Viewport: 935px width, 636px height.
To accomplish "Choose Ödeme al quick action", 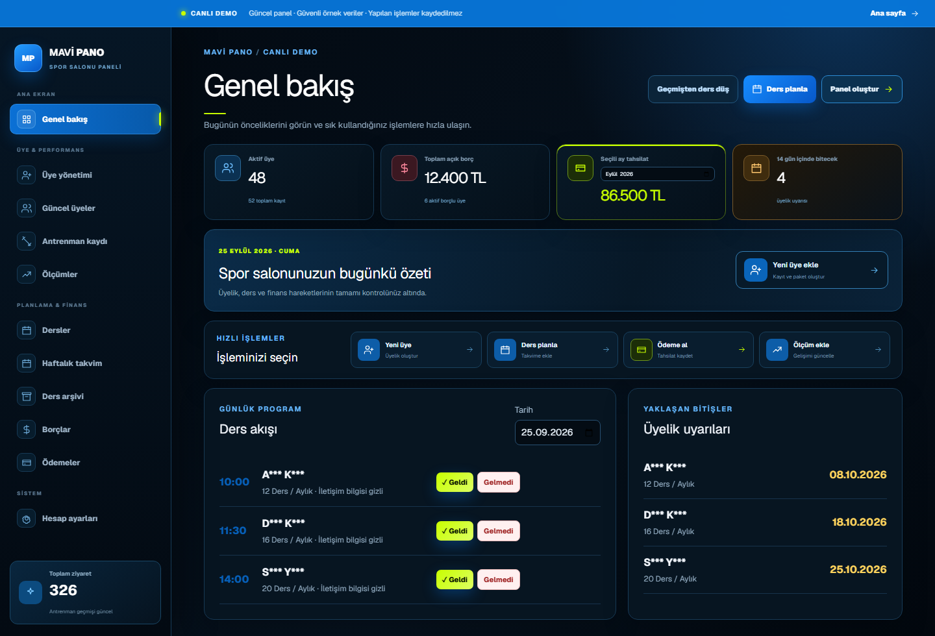I will pos(688,350).
